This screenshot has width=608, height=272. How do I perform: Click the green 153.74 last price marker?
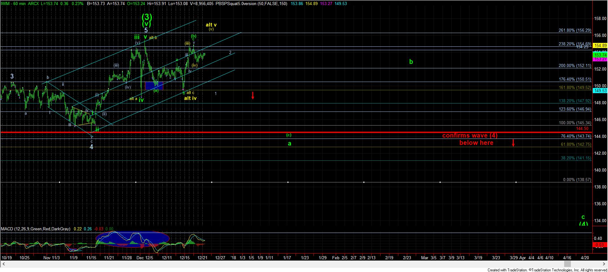point(600,55)
